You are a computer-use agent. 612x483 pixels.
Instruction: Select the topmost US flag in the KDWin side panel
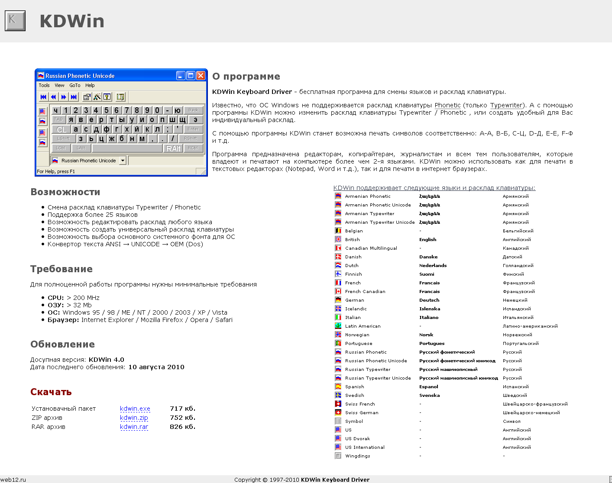42,111
